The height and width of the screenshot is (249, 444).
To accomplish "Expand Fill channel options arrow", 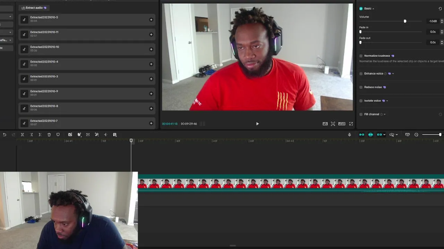I will (385, 114).
